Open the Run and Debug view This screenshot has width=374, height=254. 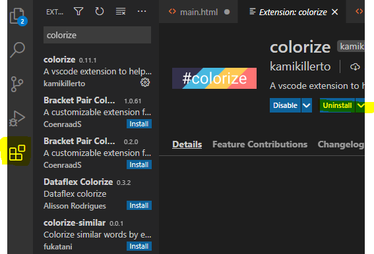click(x=17, y=118)
